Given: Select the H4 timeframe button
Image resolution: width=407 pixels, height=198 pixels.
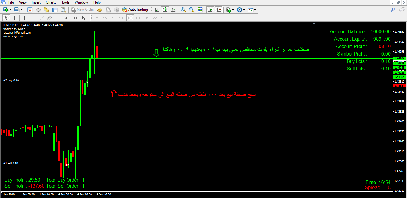Looking at the screenshot, I should [x=138, y=18].
